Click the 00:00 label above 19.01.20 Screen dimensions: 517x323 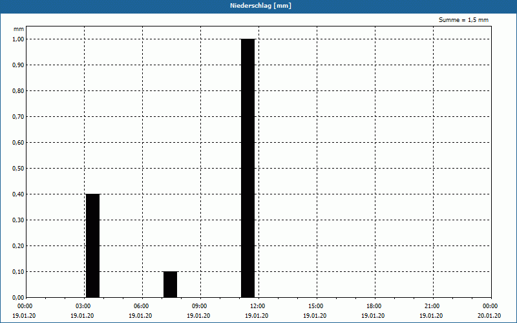point(25,306)
